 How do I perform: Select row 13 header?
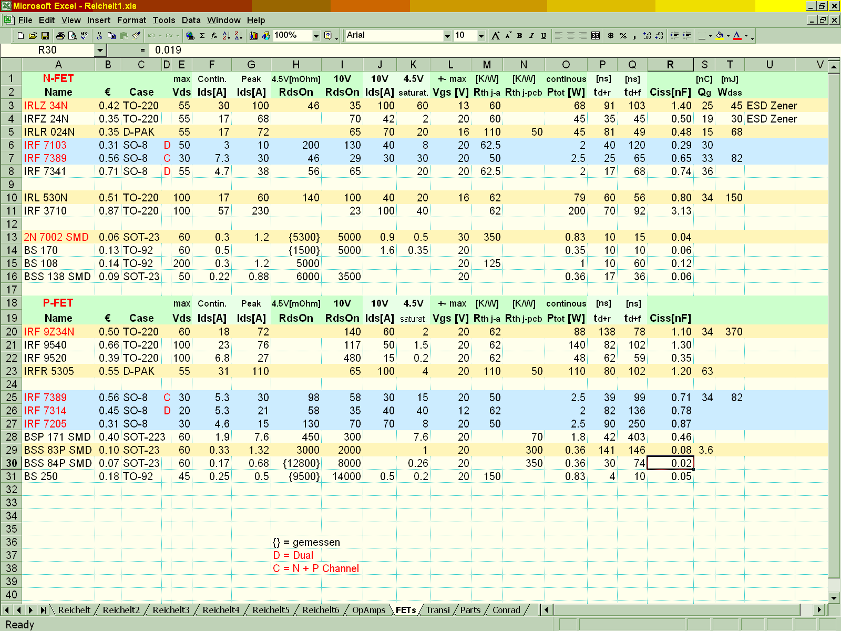click(12, 237)
